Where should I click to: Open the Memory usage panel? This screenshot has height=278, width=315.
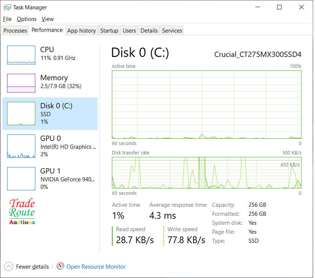click(x=49, y=82)
